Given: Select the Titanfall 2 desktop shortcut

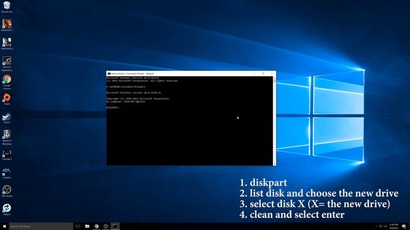Looking at the screenshot, I should 7,155.
